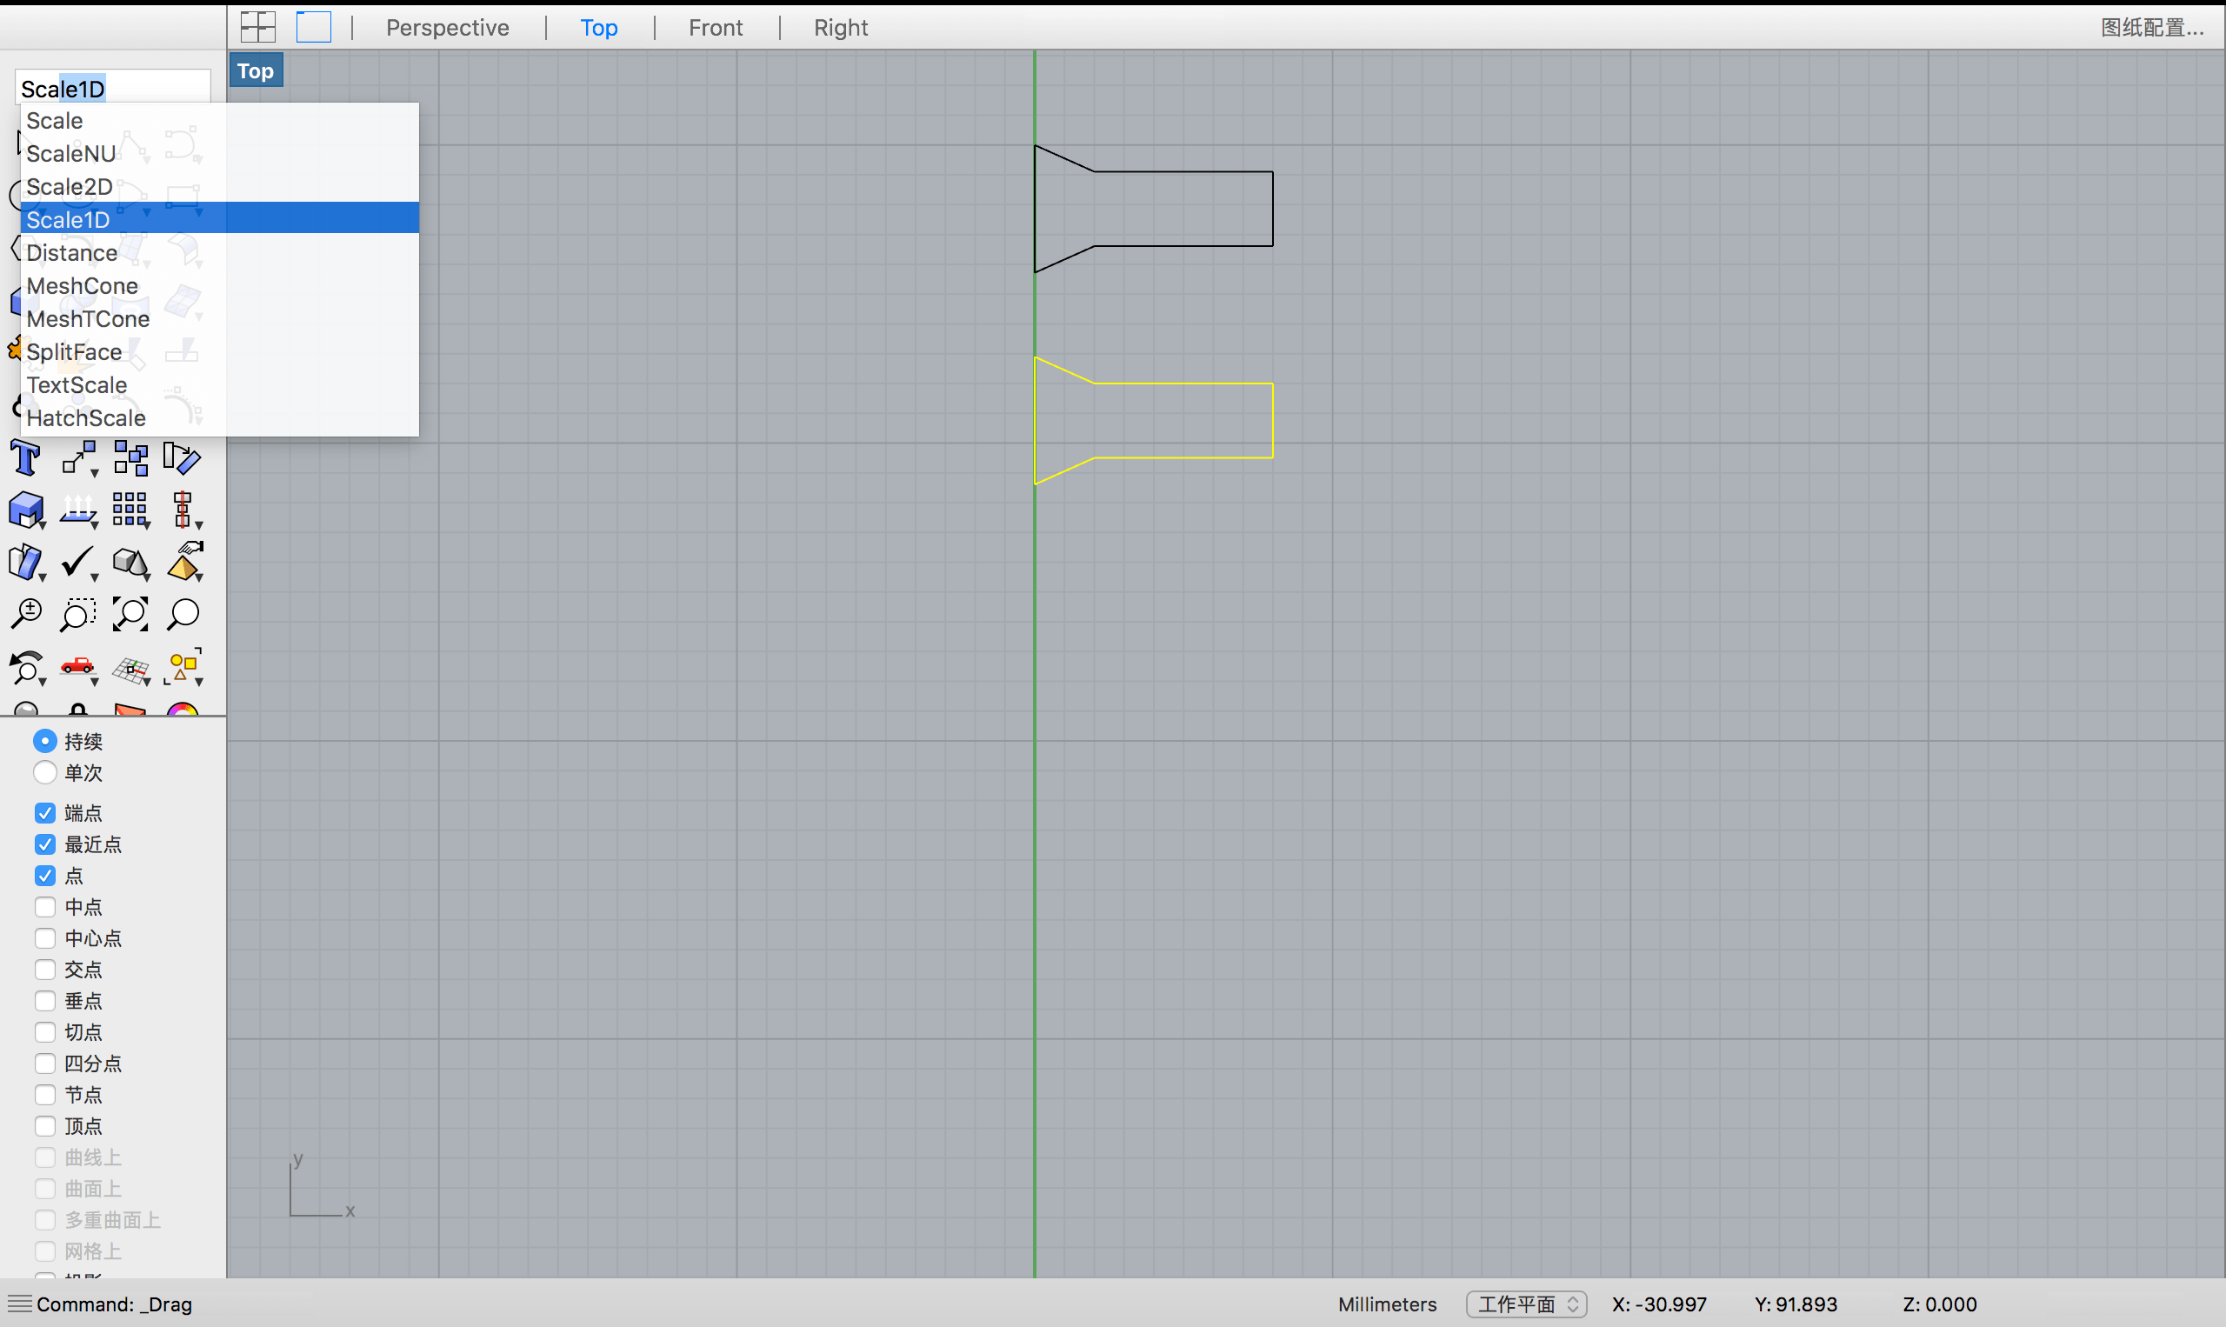Choose Distance from the autocomplete list
This screenshot has height=1327, width=2226.
click(x=220, y=252)
